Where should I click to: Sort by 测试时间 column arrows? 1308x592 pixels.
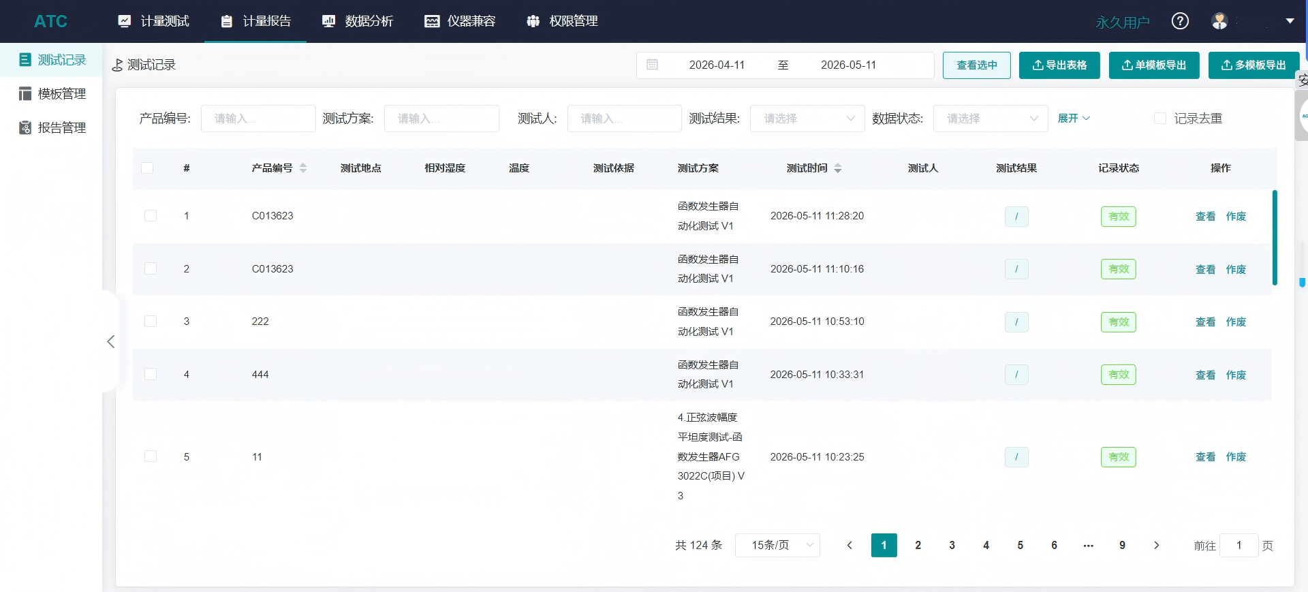tap(838, 168)
